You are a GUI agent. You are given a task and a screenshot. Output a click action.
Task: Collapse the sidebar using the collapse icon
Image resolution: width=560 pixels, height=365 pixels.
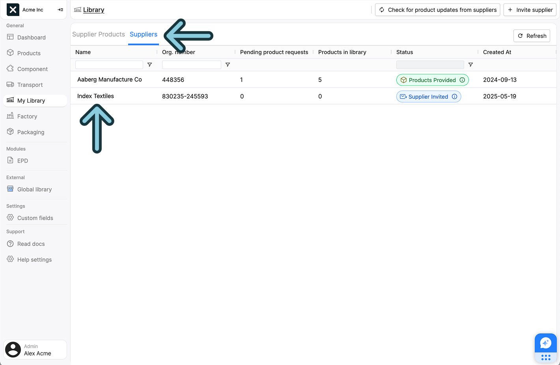click(x=60, y=10)
